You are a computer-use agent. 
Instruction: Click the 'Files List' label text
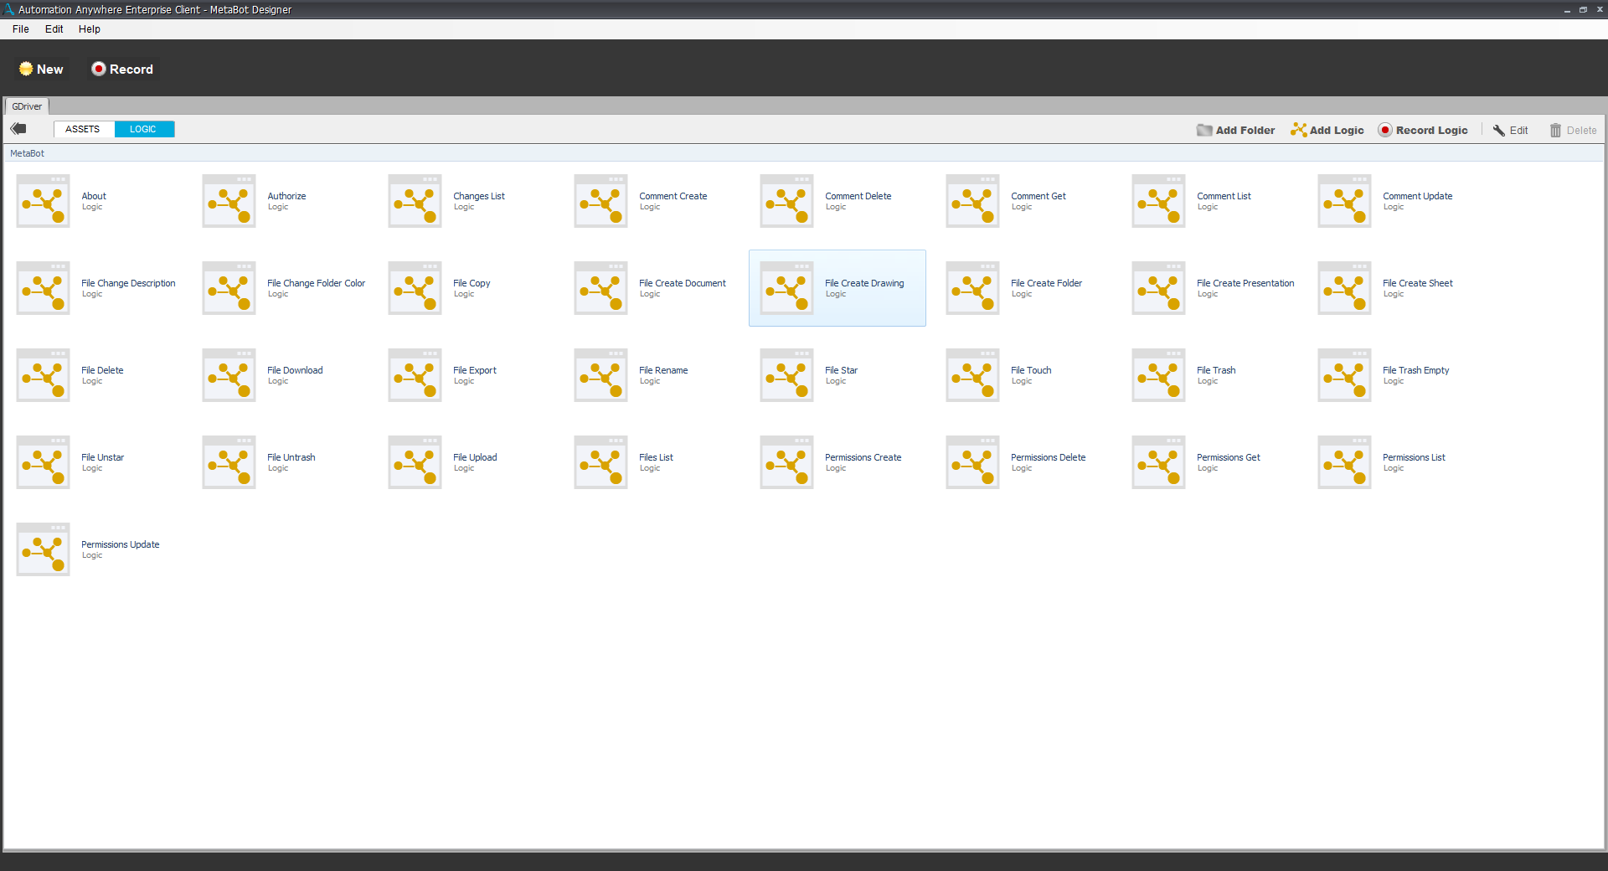click(656, 457)
